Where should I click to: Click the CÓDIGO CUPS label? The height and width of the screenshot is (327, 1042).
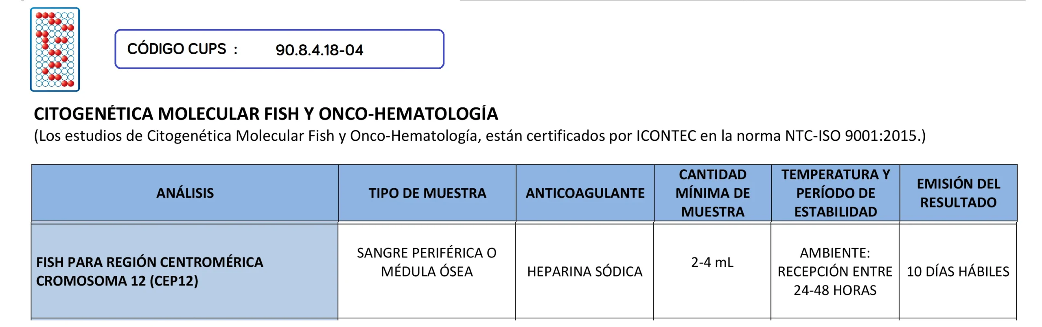[177, 49]
